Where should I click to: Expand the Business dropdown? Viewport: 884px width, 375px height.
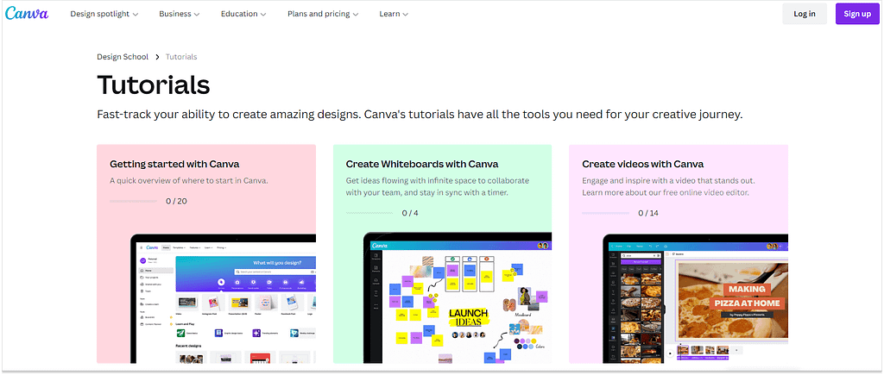click(180, 14)
